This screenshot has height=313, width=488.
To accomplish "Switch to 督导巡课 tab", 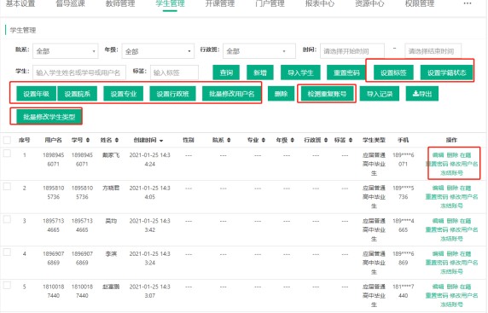I will [x=70, y=3].
